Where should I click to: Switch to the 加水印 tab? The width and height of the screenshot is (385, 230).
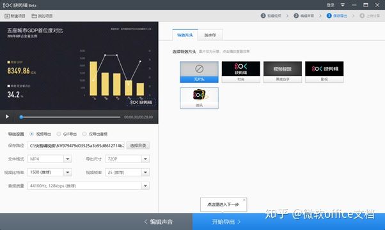(210, 35)
